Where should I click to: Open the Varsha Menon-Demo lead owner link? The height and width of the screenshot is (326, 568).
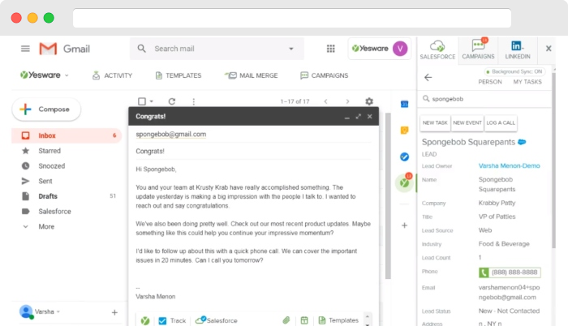coord(509,166)
